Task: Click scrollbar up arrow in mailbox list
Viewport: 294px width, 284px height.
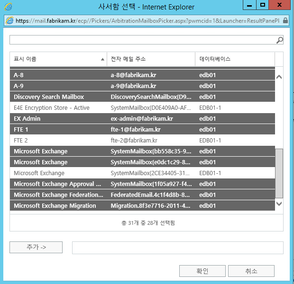Action: point(279,77)
